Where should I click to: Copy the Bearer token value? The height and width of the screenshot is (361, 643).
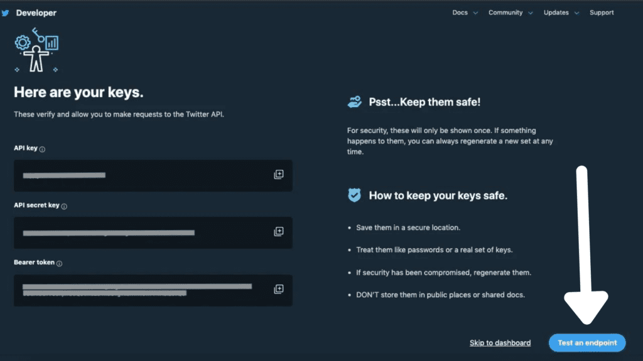point(279,290)
